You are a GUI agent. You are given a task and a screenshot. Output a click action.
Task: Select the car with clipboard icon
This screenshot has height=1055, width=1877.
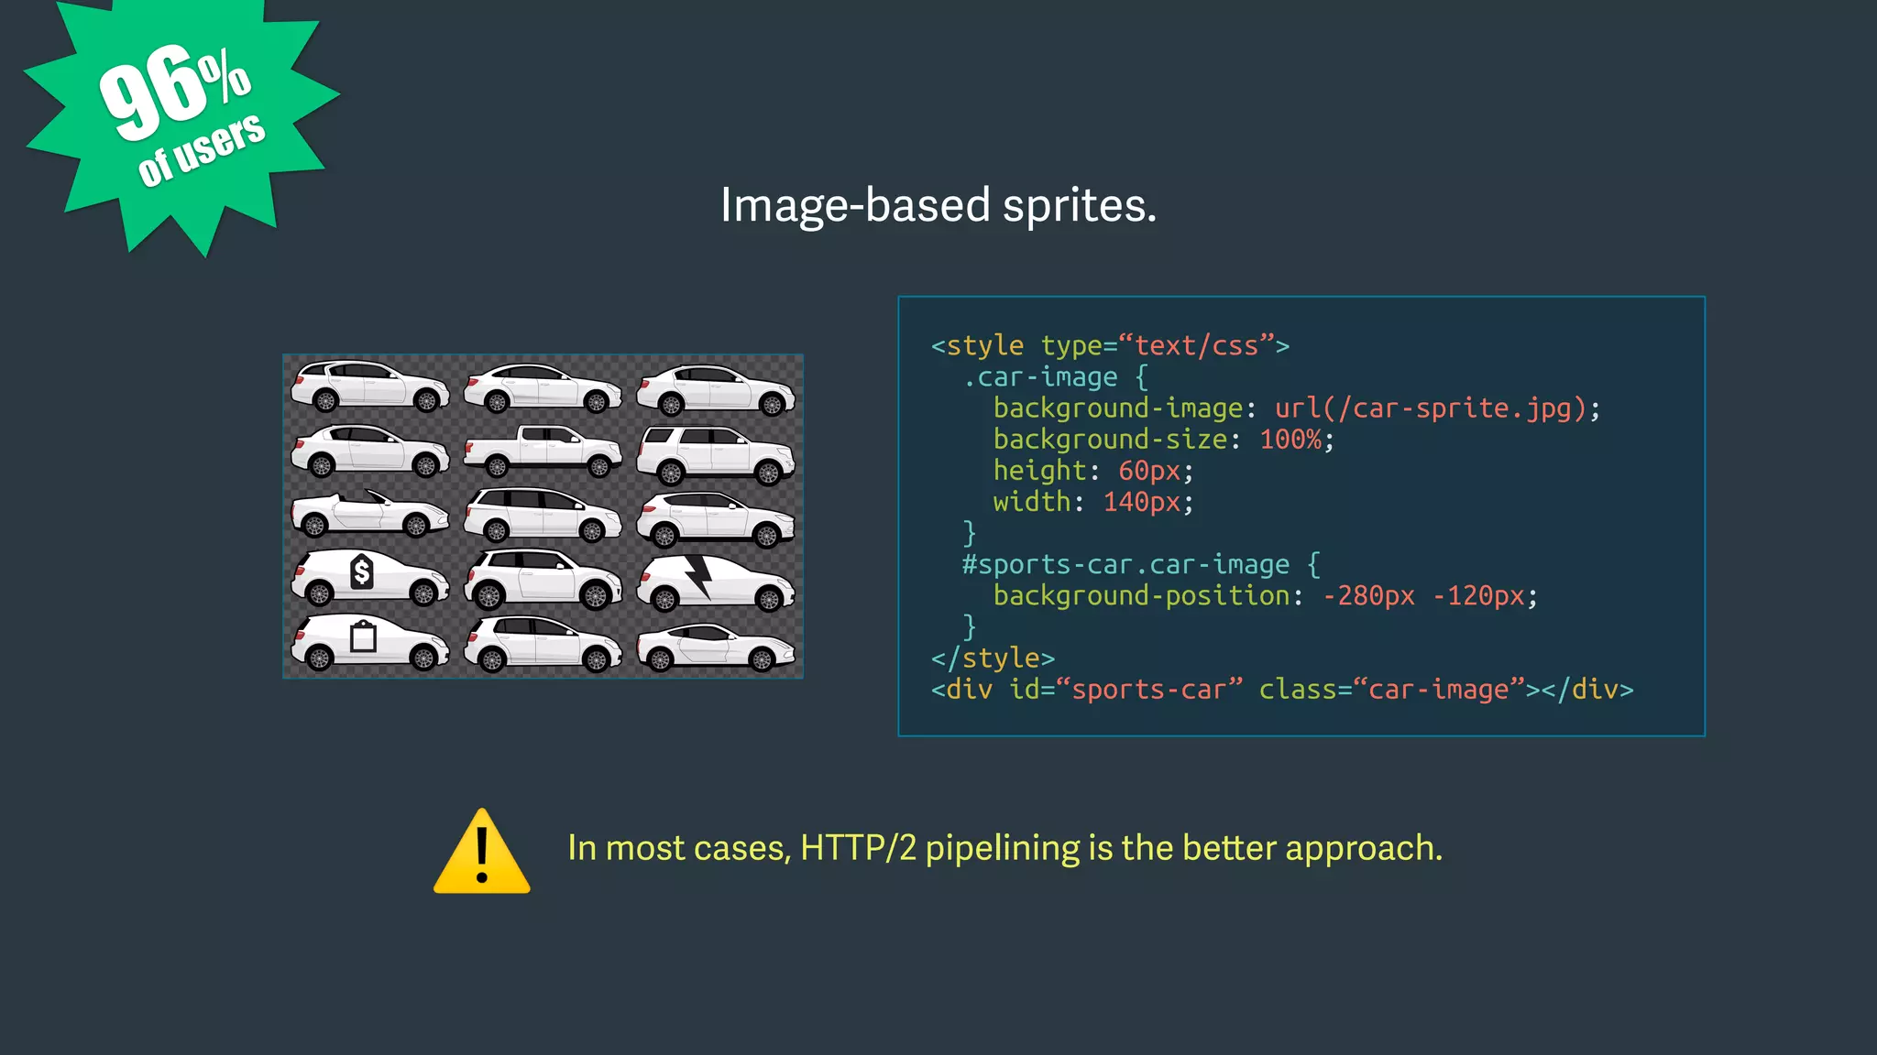tap(370, 642)
